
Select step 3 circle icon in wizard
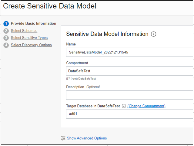[6, 38]
